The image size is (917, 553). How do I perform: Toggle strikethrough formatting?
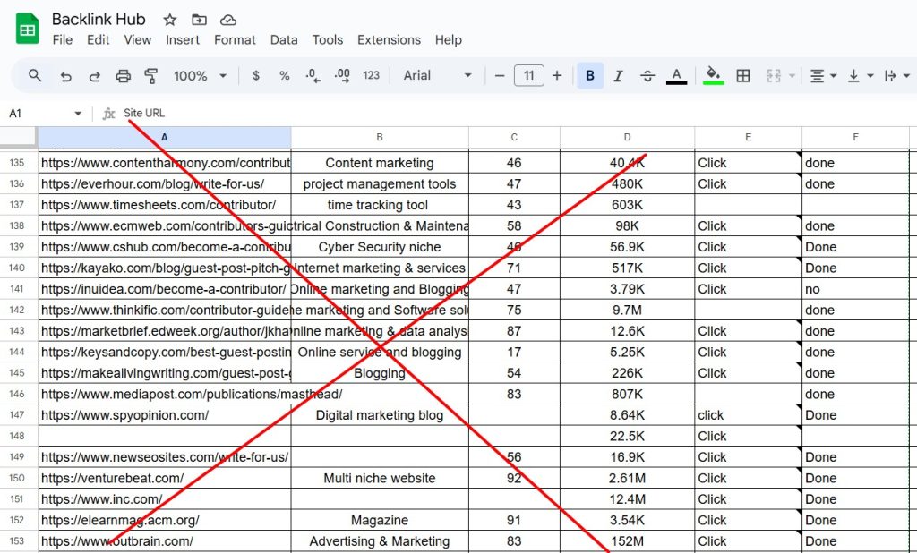[x=647, y=76]
